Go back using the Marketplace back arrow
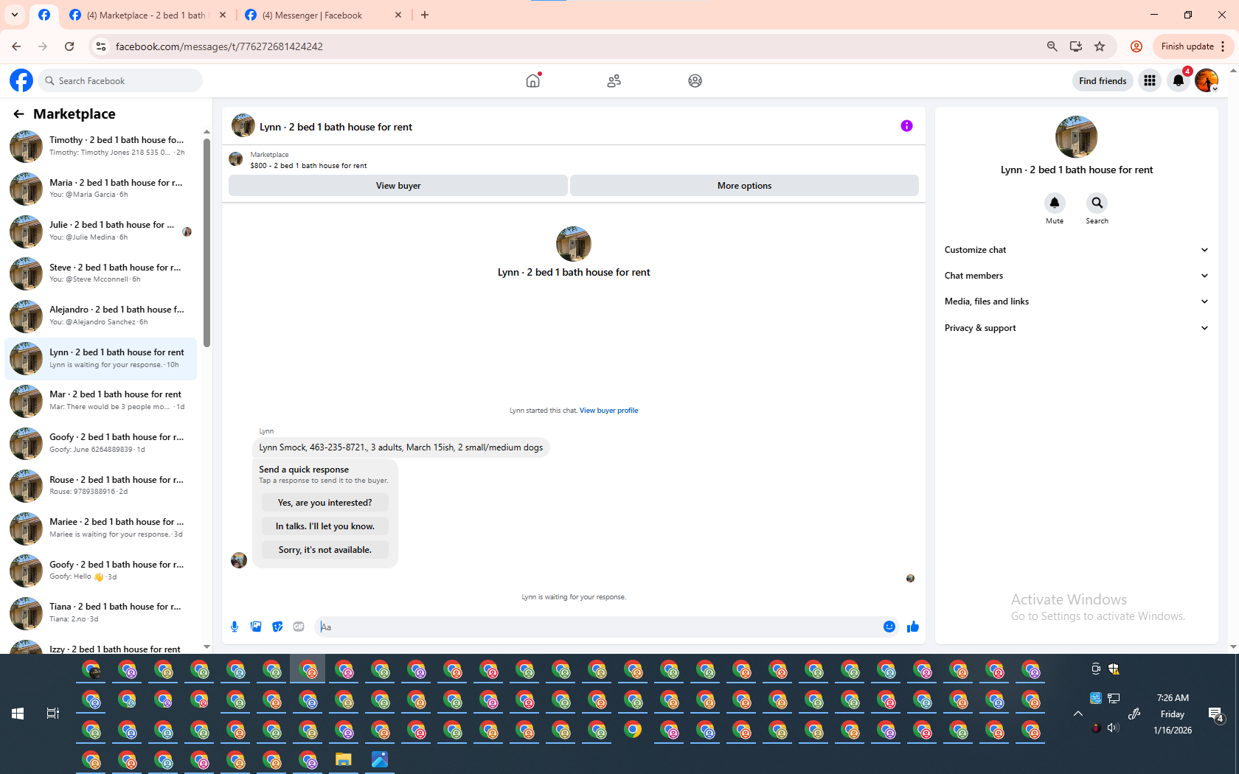1239x774 pixels. [18, 114]
